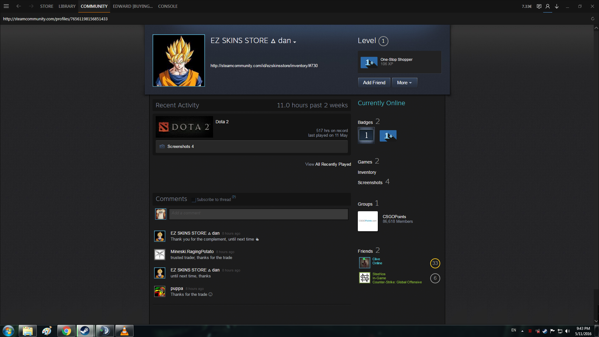Click the page scrollbar down arrow

click(x=596, y=321)
